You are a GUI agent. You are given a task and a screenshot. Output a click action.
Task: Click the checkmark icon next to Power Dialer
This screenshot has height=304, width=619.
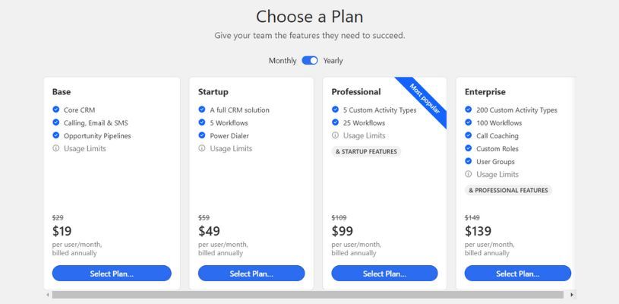202,135
